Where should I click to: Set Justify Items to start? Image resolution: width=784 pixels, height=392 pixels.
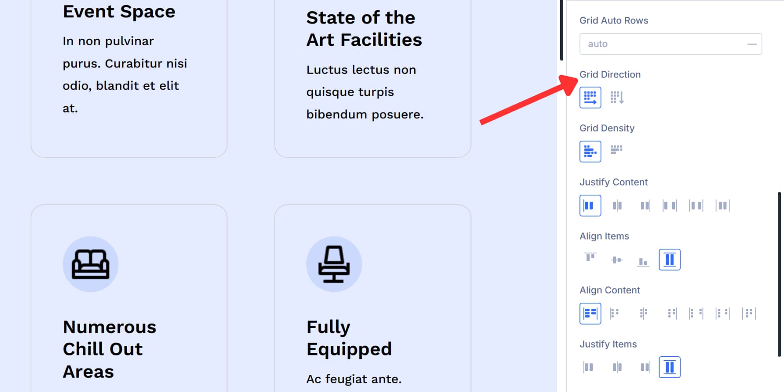589,367
